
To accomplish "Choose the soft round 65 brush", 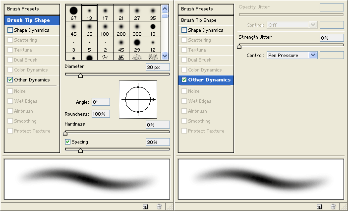I will [x=89, y=29].
